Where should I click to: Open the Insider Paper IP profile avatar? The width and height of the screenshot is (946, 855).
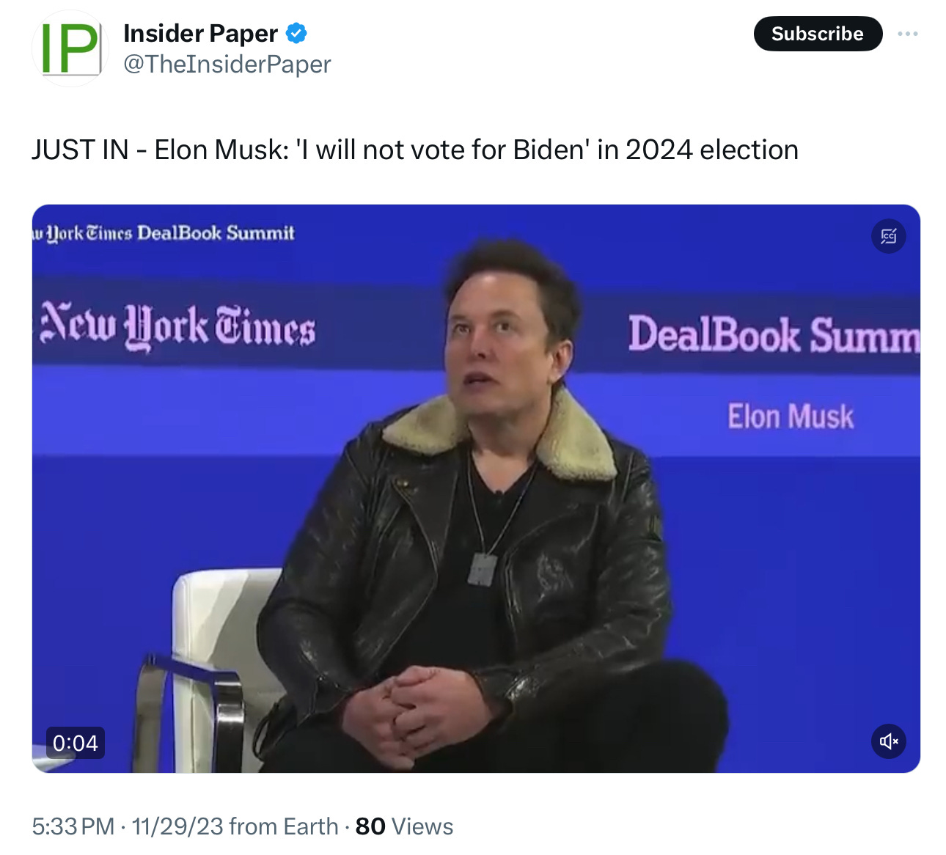[70, 48]
